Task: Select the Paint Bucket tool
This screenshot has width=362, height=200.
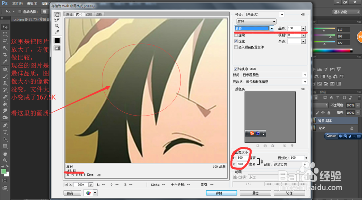Action: click(5, 104)
